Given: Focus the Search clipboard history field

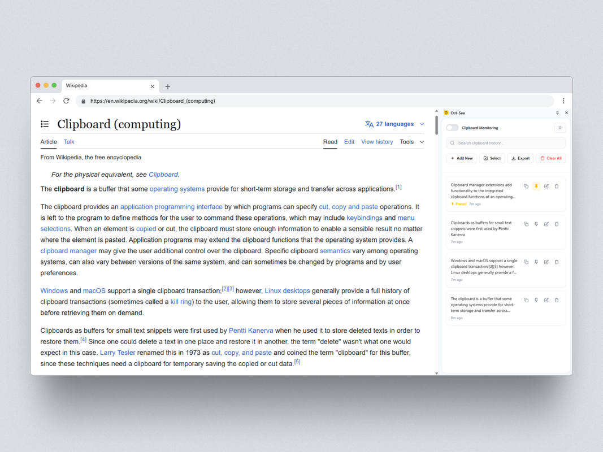Looking at the screenshot, I should pyautogui.click(x=506, y=143).
